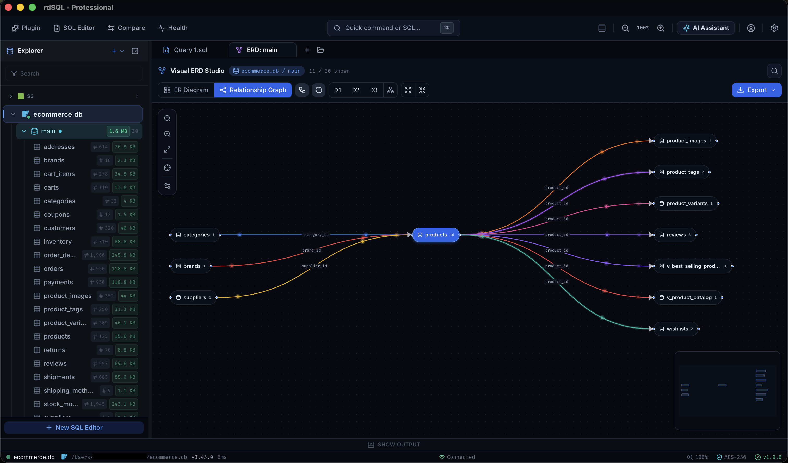The image size is (788, 463).
Task: Select the product_tags graph node
Action: 681,172
